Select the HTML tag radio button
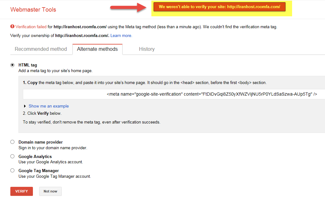 pyautogui.click(x=13, y=65)
